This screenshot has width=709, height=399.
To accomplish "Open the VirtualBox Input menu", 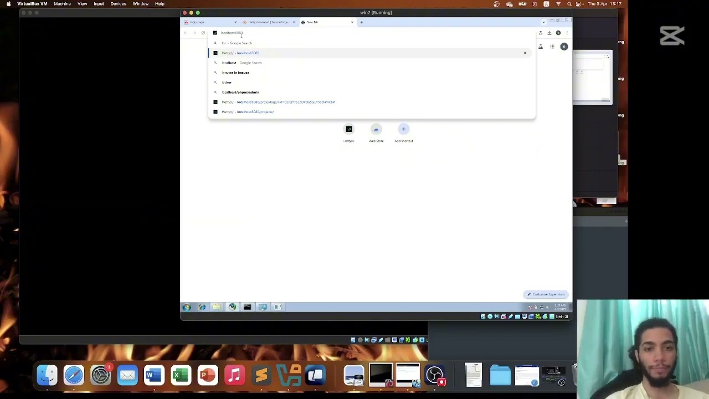I will 99,4.
